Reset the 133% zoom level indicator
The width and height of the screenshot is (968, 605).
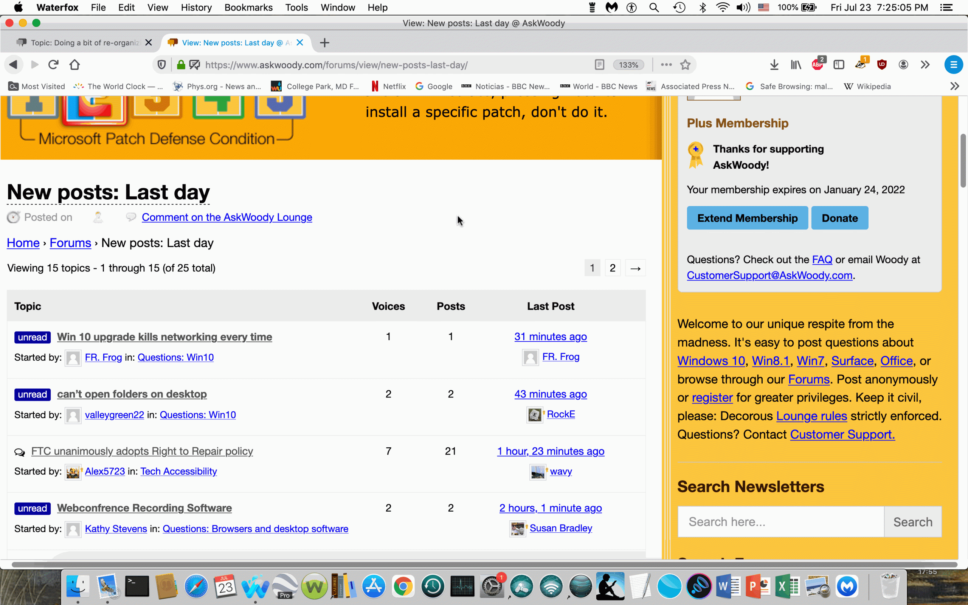[628, 65]
